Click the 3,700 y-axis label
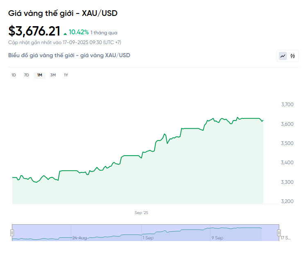Viewport: 307px width, 259px height. (x=287, y=105)
